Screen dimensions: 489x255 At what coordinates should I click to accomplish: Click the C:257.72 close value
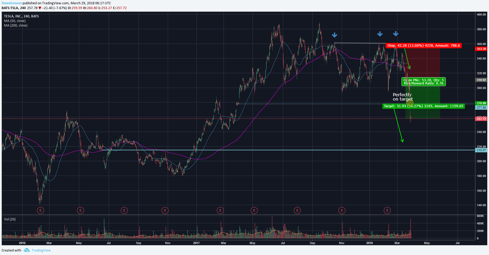coord(120,8)
